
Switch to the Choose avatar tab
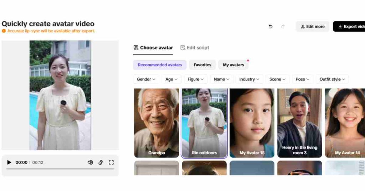point(153,48)
